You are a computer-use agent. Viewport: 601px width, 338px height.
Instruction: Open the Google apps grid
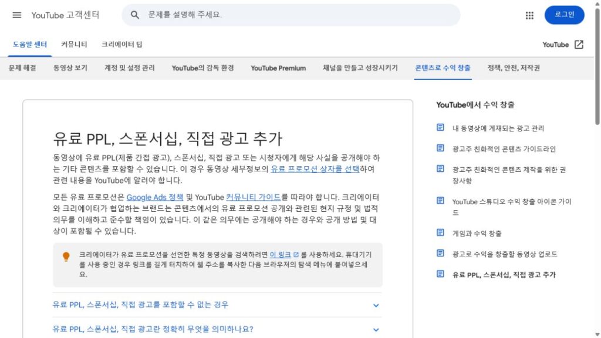[x=529, y=15]
